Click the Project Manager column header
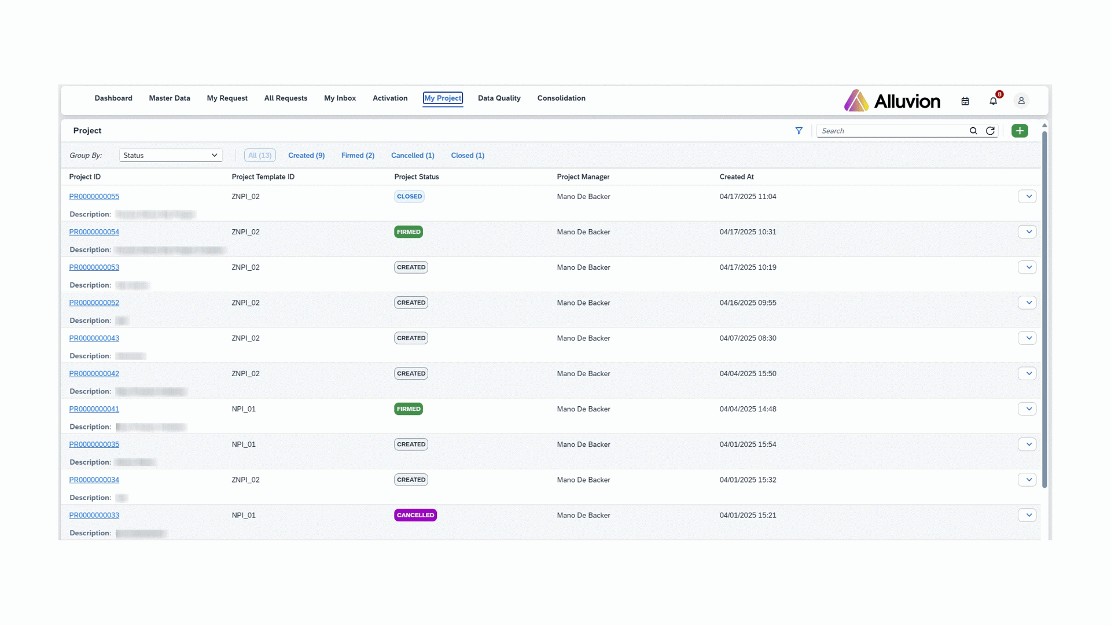Screen dimensions: 1111x625 tap(583, 177)
